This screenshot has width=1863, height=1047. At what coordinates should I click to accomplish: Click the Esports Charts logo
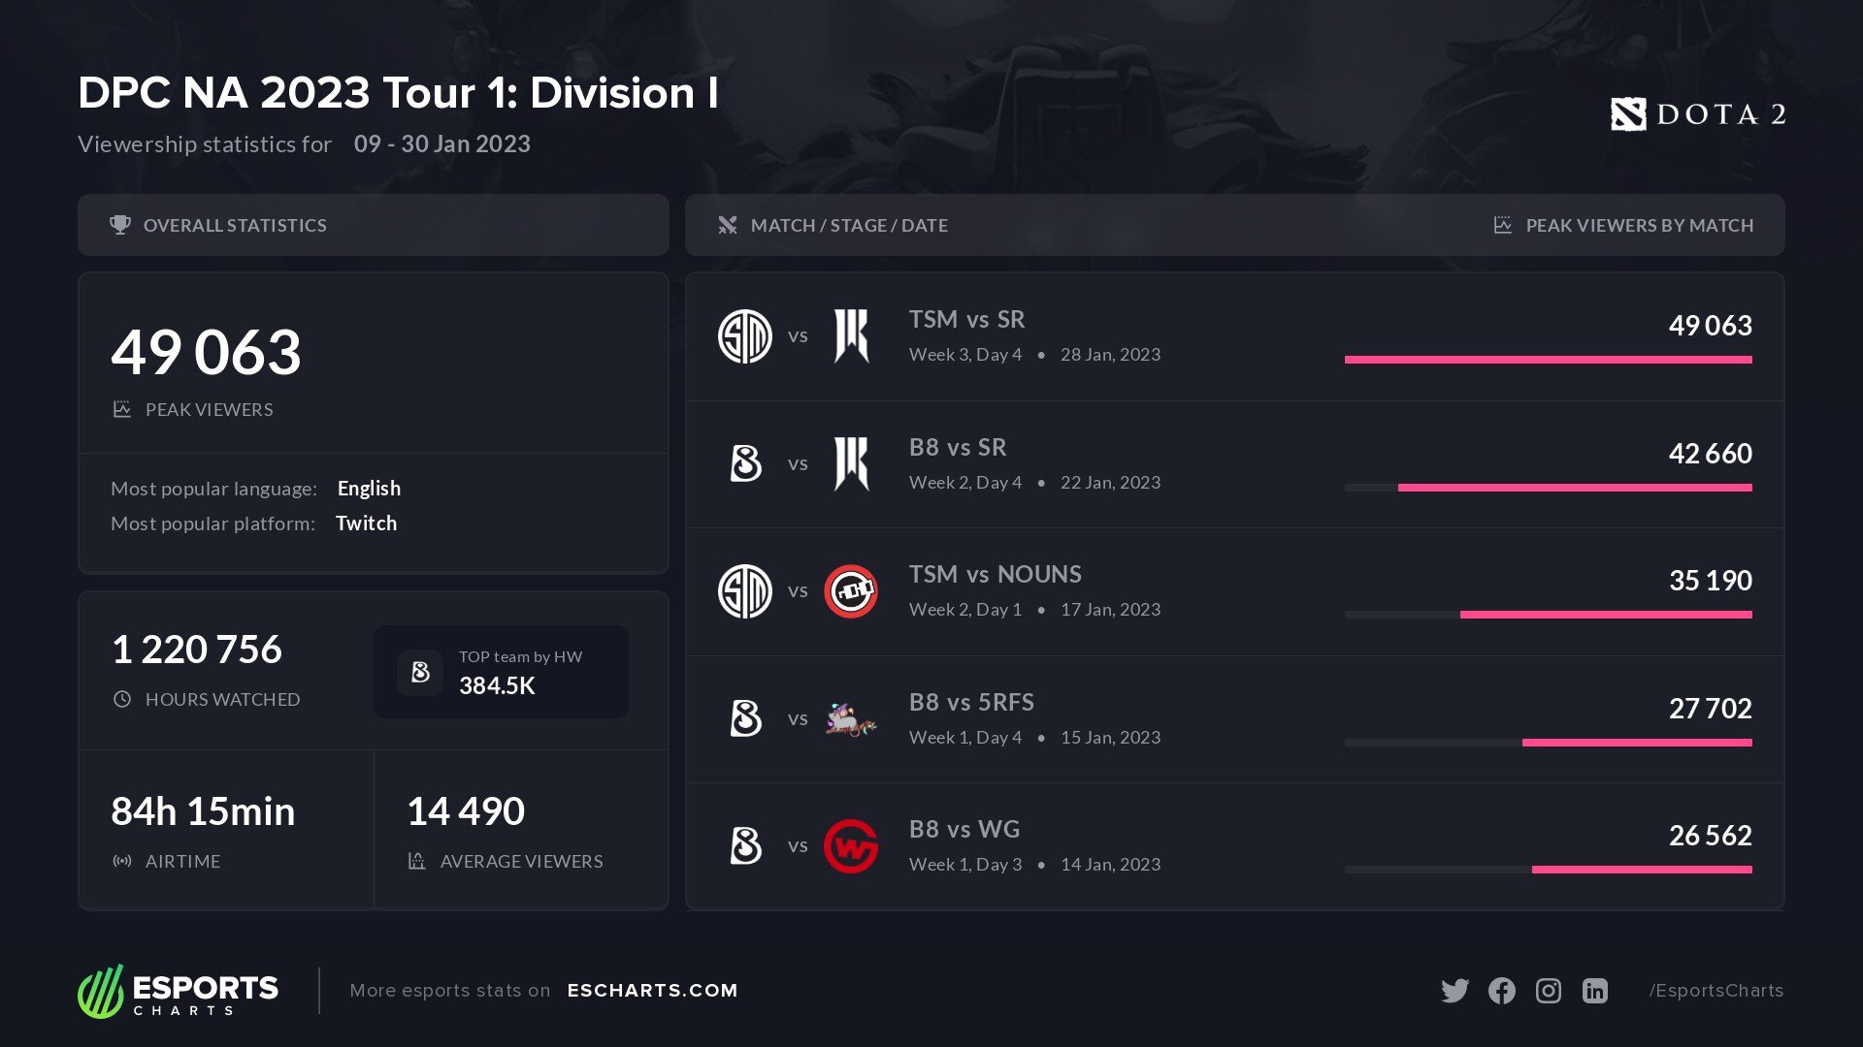[x=178, y=991]
